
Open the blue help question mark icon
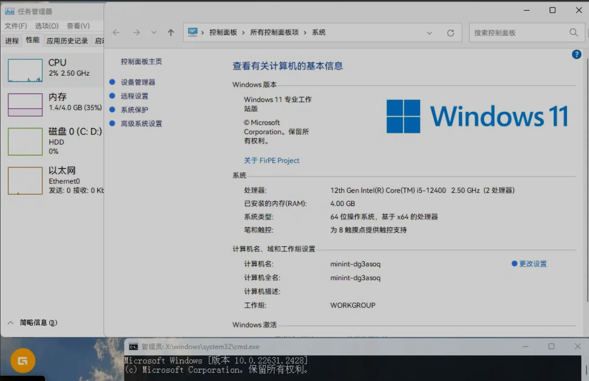pyautogui.click(x=577, y=54)
